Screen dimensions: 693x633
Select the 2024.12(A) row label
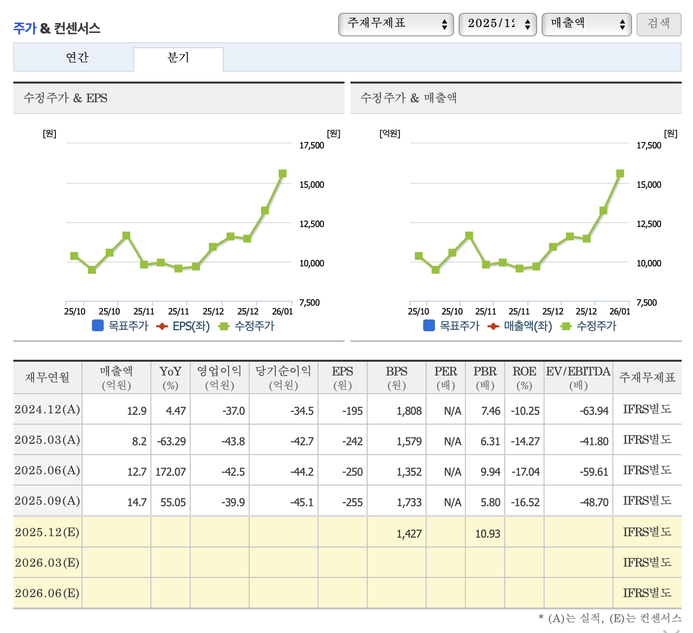(48, 409)
